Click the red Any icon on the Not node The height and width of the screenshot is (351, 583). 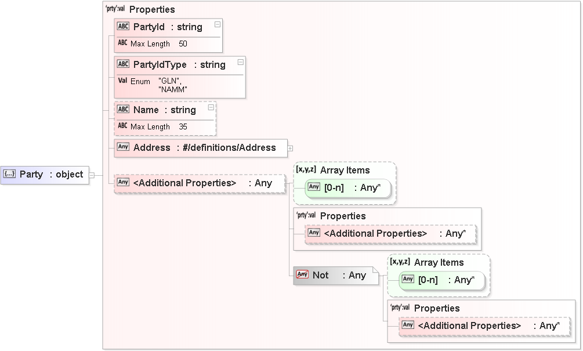(302, 275)
